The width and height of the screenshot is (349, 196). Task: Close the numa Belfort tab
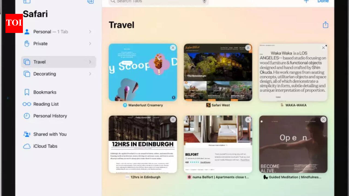click(x=248, y=120)
